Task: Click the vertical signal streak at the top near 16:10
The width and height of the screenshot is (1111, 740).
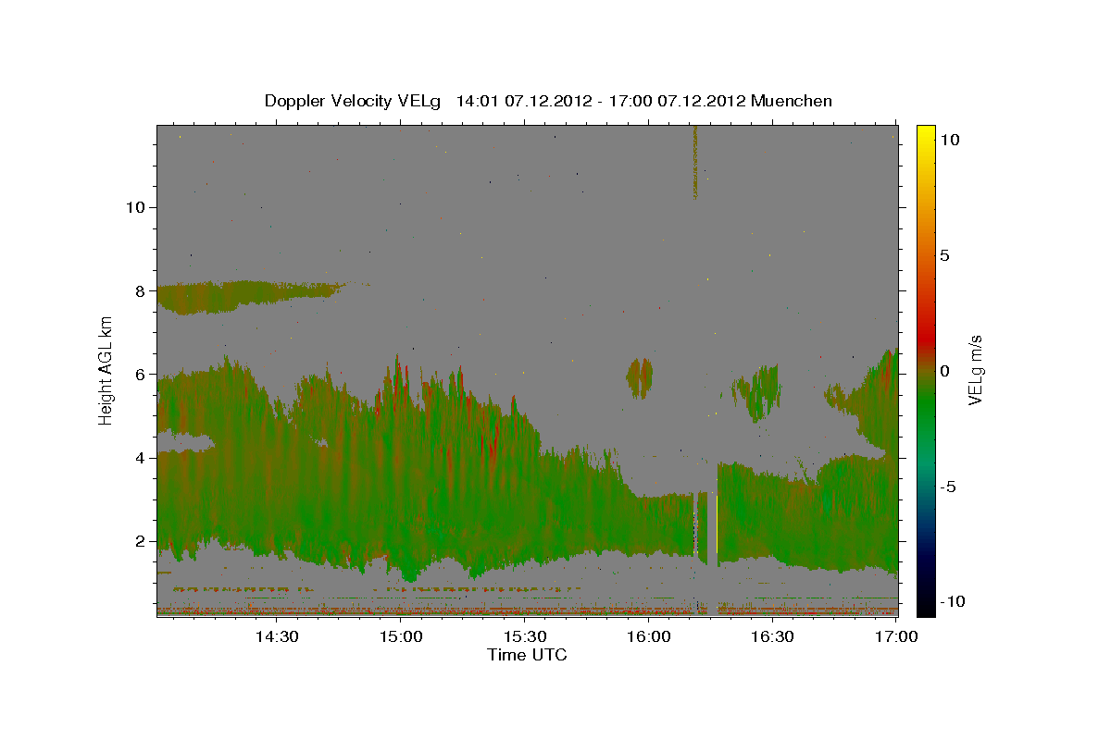Action: [x=694, y=162]
